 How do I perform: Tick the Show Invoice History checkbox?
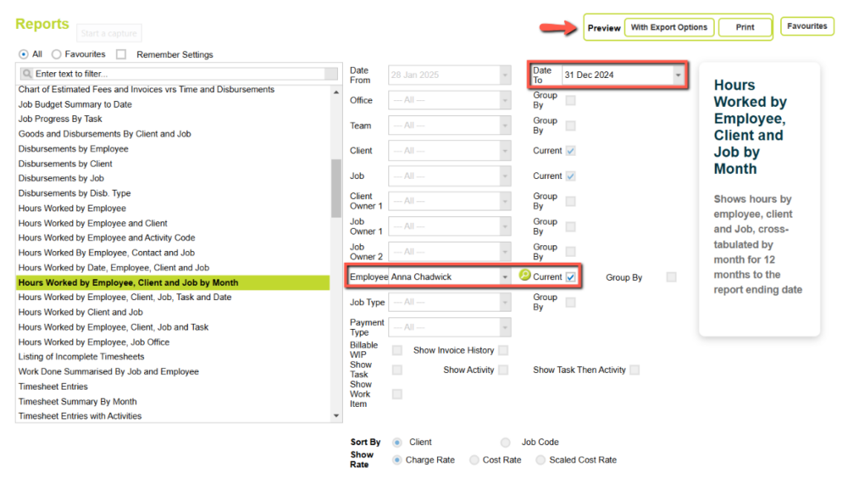(503, 351)
